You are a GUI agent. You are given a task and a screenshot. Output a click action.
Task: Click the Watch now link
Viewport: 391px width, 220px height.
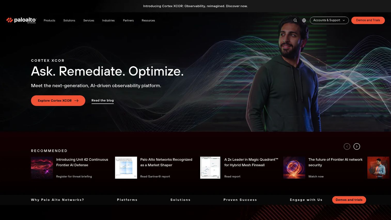pos(316,177)
